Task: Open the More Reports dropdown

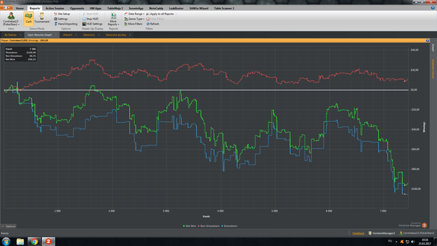Action: [113, 19]
